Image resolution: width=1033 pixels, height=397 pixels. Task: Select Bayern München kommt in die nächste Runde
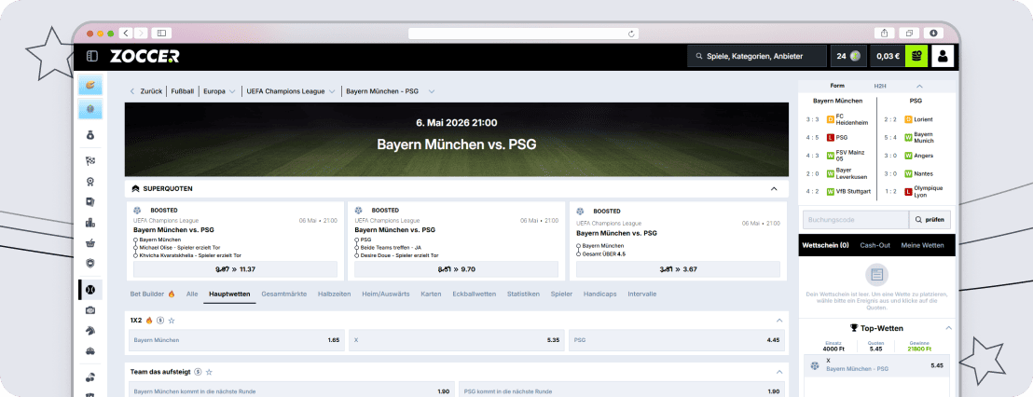pyautogui.click(x=291, y=391)
